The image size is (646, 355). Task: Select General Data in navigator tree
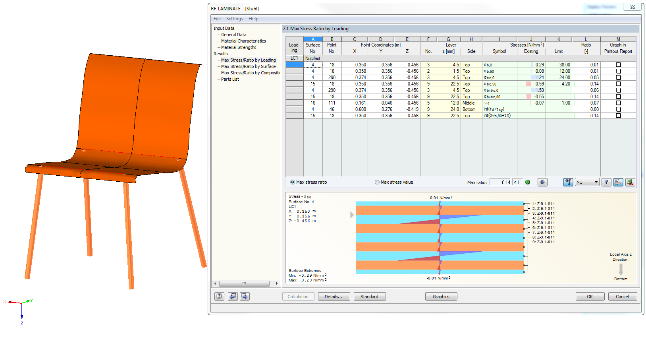click(233, 35)
